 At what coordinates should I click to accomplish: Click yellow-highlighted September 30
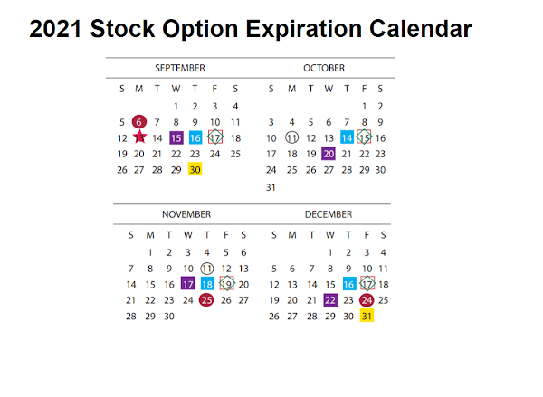tap(195, 169)
